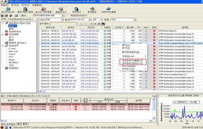Click the bar chart icon in small toolbar
This screenshot has height=129, width=203.
(6, 16)
